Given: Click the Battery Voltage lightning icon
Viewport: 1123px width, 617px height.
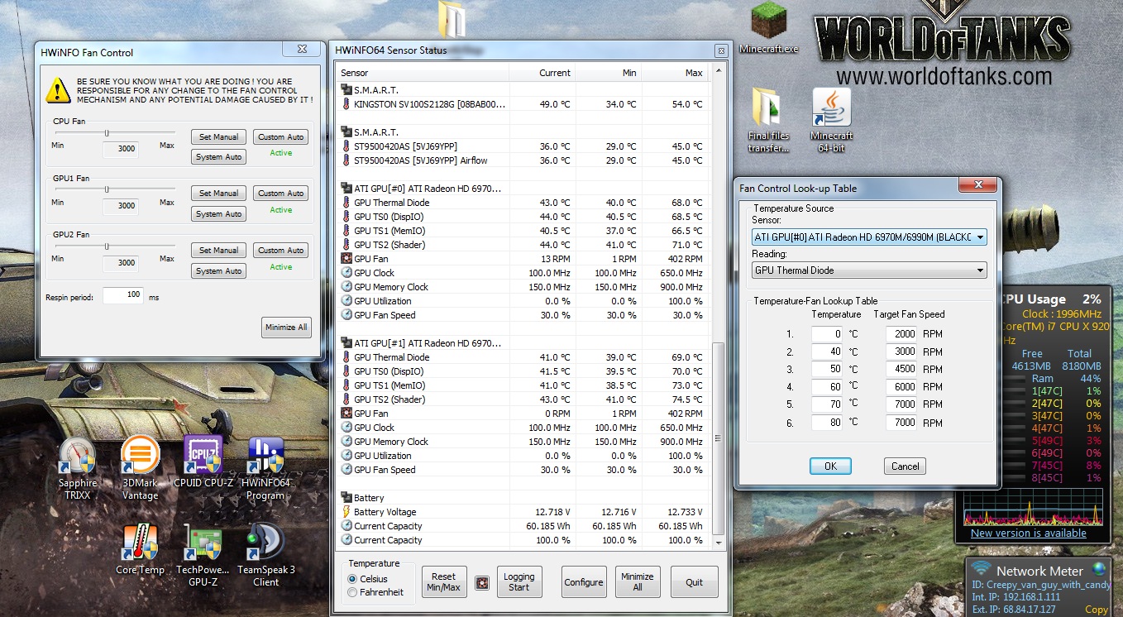Looking at the screenshot, I should click(346, 512).
